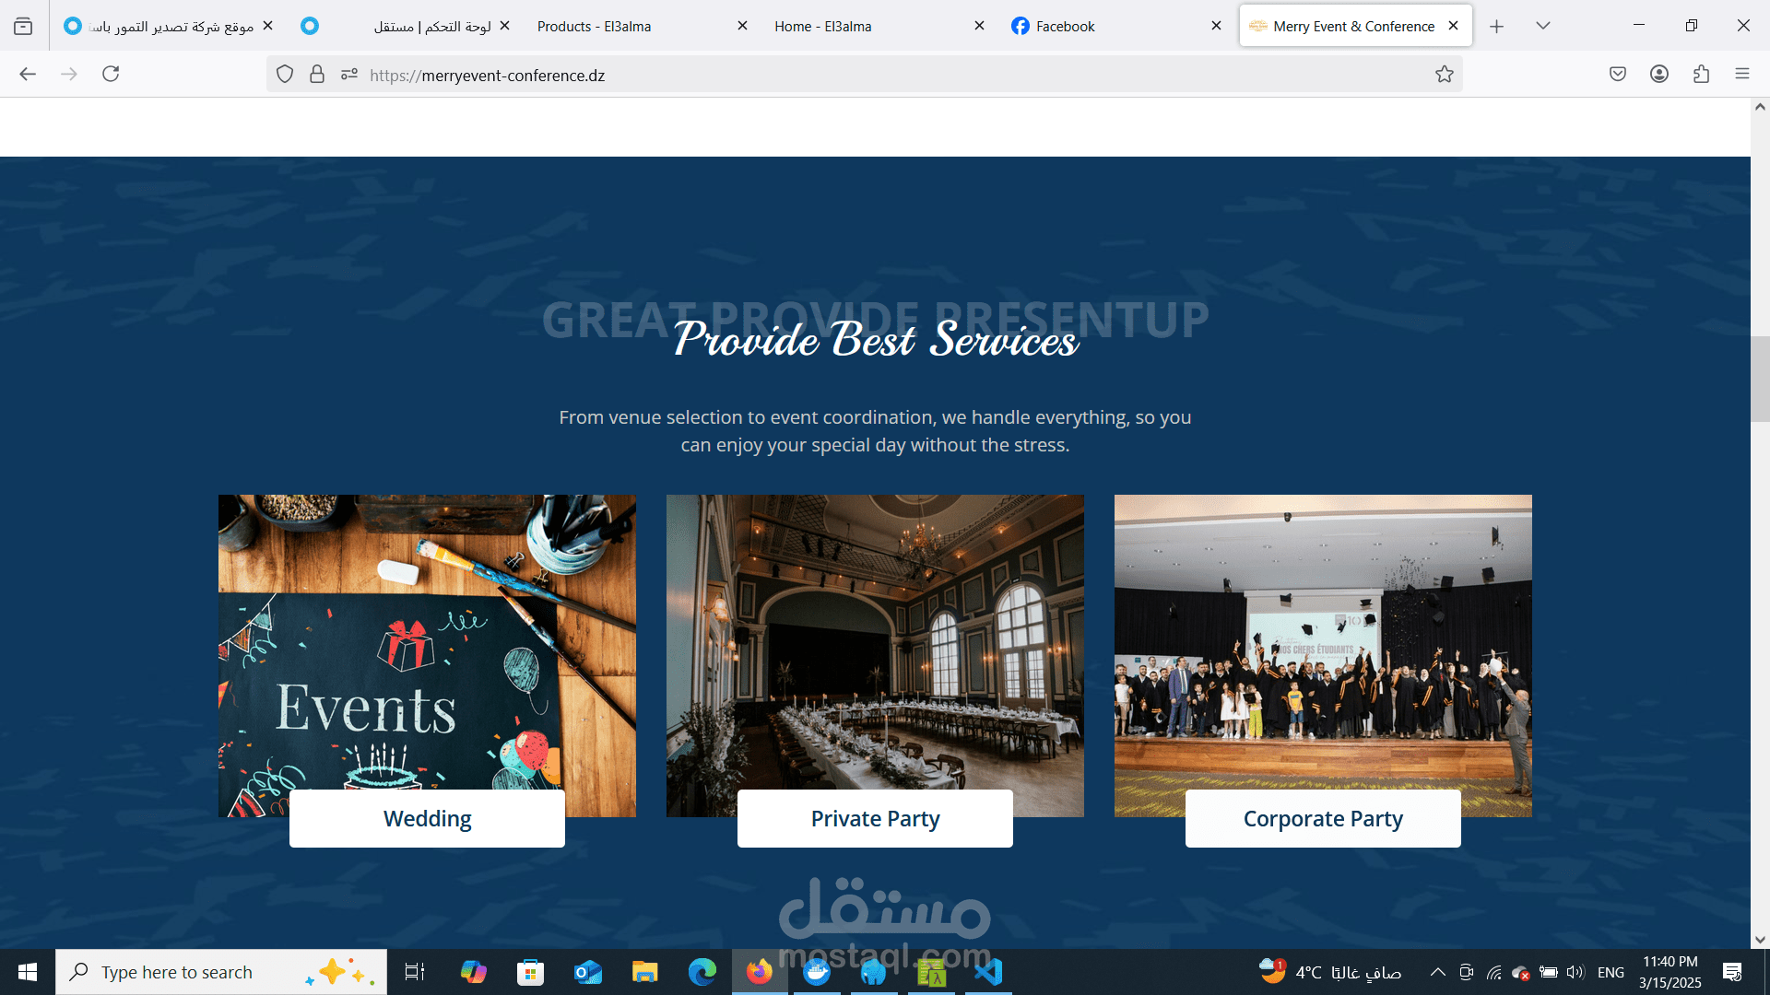Image resolution: width=1770 pixels, height=995 pixels.
Task: Expand the list all tabs chevron
Action: [x=1542, y=26]
